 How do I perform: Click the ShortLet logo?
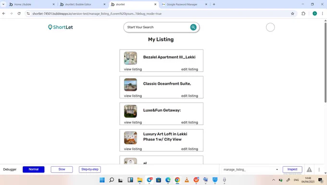[61, 27]
